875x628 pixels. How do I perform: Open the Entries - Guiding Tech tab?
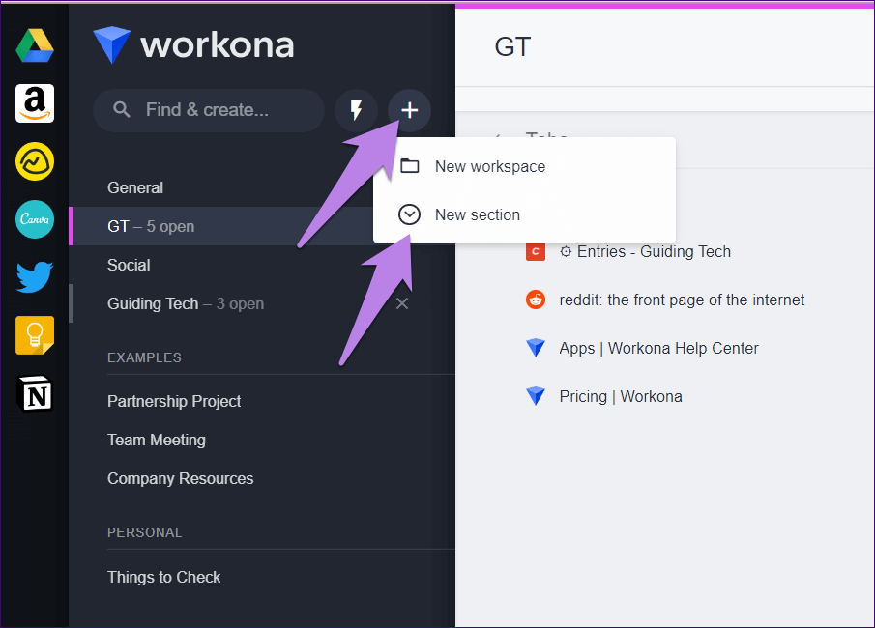pyautogui.click(x=645, y=251)
